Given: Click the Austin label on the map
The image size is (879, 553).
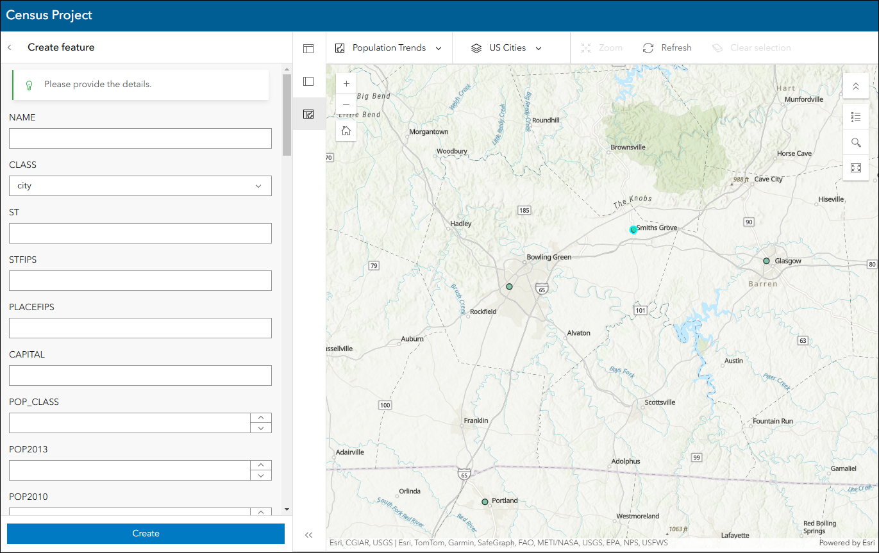Looking at the screenshot, I should pyautogui.click(x=733, y=361).
